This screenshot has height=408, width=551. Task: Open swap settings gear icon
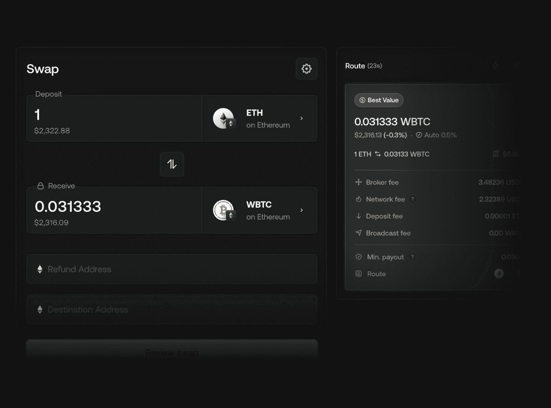[306, 69]
